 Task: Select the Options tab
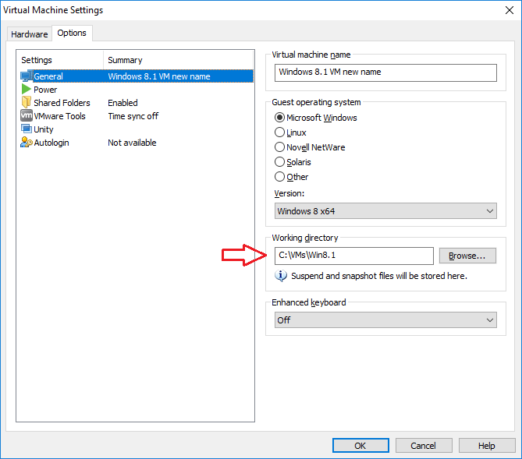(x=72, y=33)
